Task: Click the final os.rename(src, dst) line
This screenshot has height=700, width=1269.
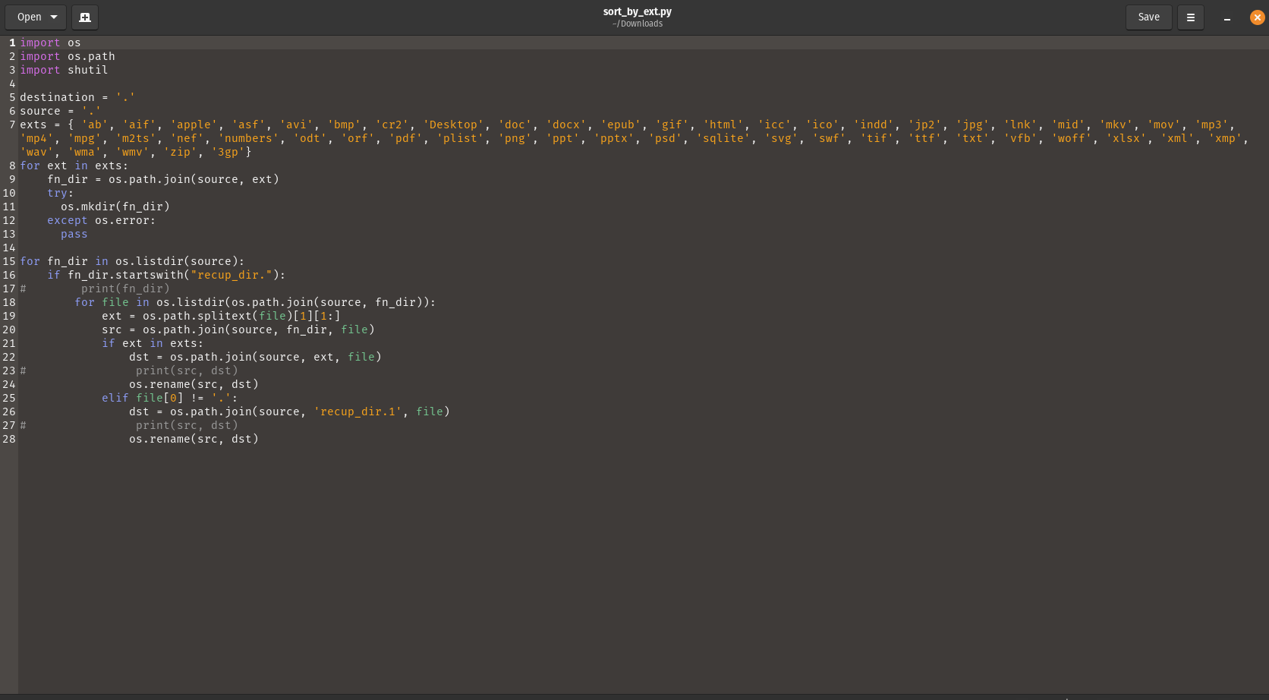Action: coord(193,439)
